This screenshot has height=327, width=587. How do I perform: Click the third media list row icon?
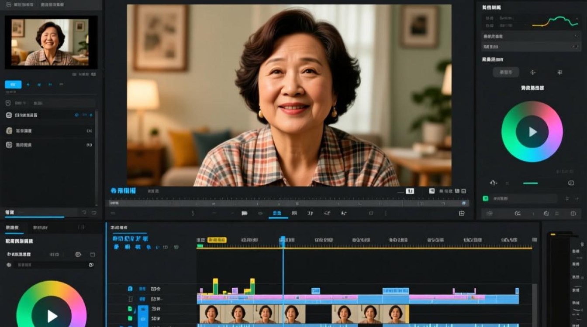[9, 145]
